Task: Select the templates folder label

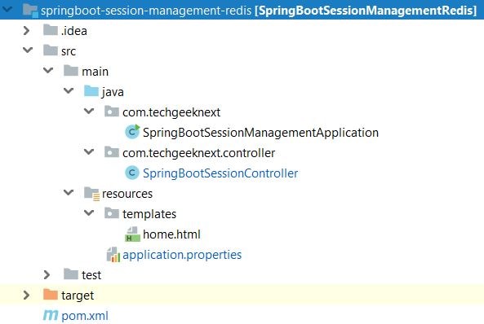Action: pos(149,214)
